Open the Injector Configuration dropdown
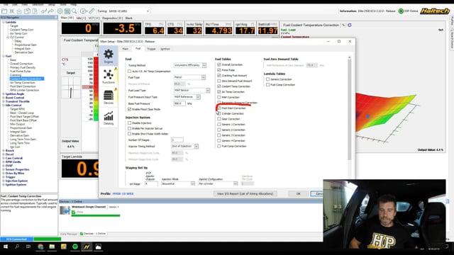The width and height of the screenshot is (454, 255). [236, 183]
